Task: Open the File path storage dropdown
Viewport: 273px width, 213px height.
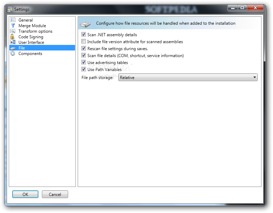Action: 188,77
